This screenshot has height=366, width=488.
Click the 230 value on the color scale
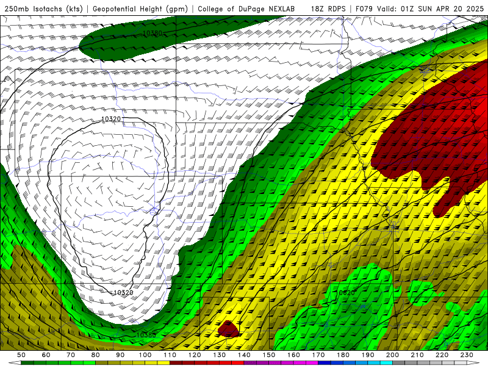coord(467,355)
